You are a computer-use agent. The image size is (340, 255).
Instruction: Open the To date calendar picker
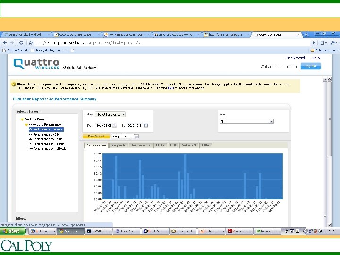coord(146,125)
